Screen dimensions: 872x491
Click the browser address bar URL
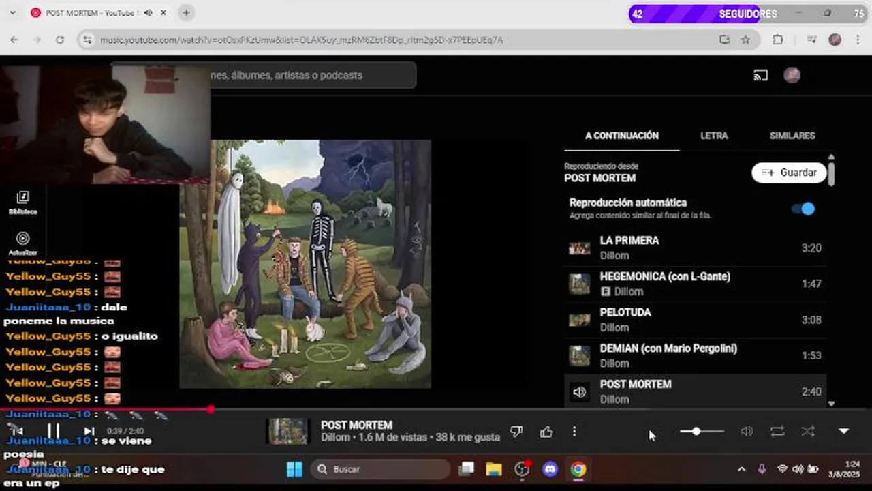[301, 40]
